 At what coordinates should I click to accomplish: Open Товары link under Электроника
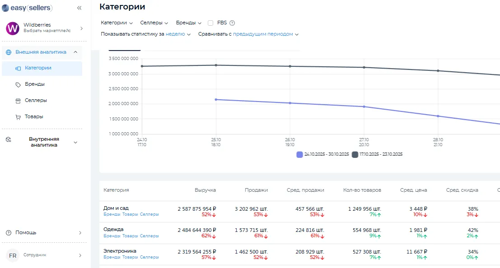(130, 257)
